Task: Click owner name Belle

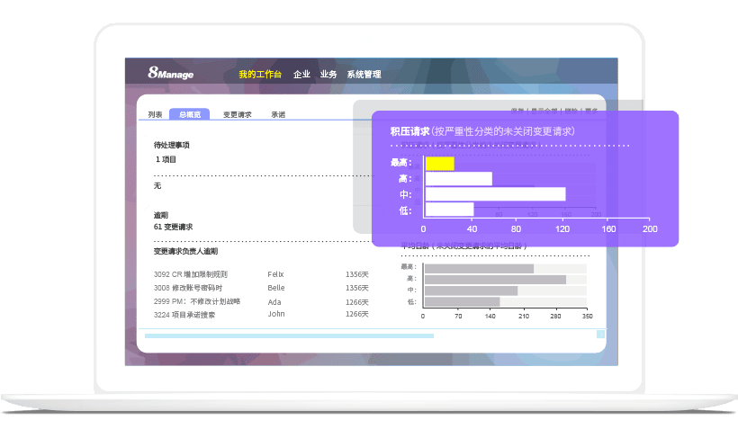Action: coord(276,288)
